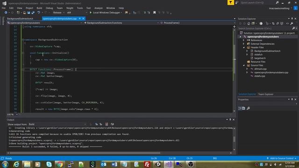Switch to BackgroundSubtraction.h editor tab

coord(20,19)
